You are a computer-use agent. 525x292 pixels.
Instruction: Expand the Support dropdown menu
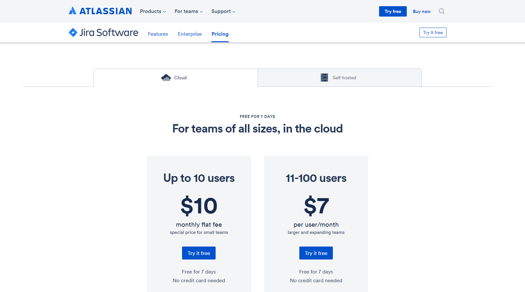point(223,11)
